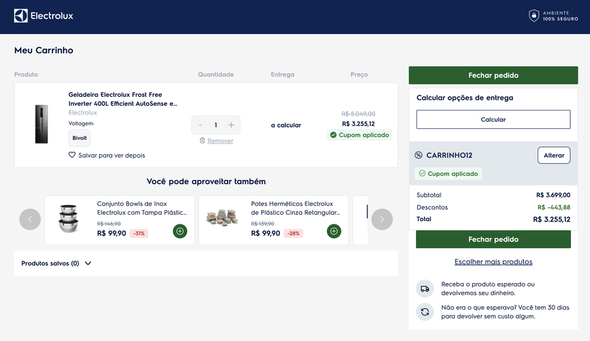Open the Potes Herméticos product thumbnail
Viewport: 590px width, 341px height.
coord(223,218)
